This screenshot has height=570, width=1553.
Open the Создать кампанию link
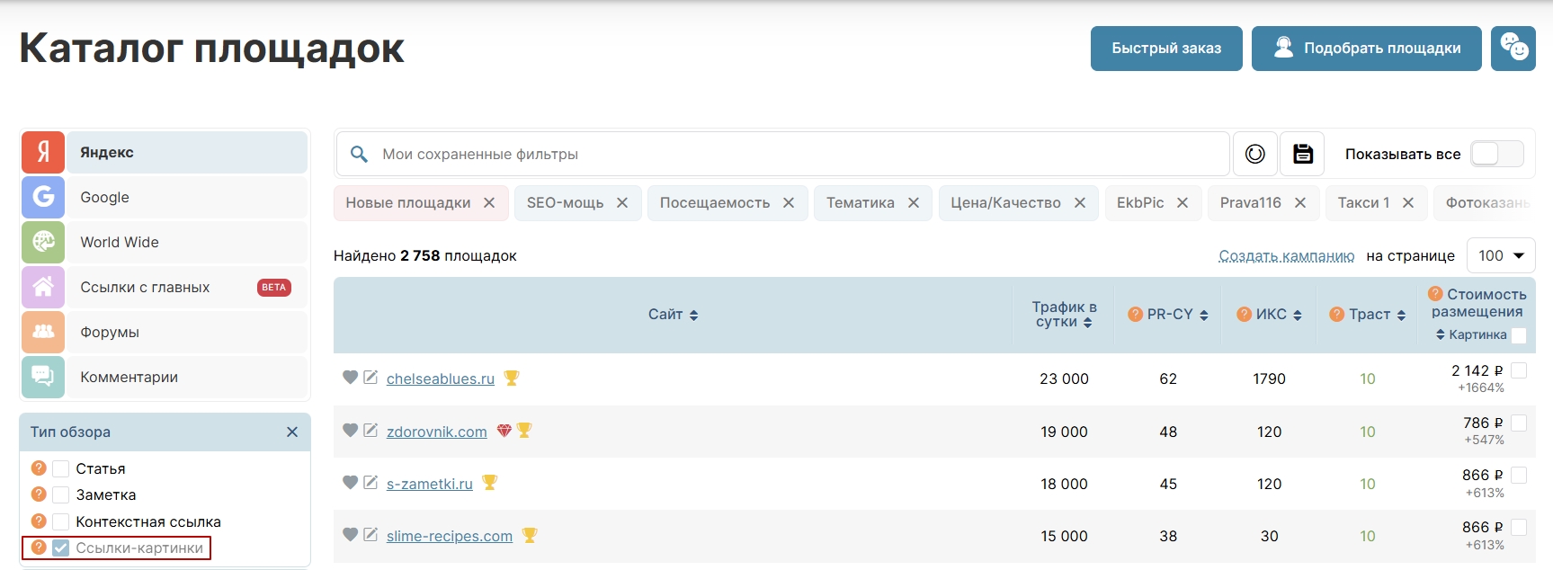pos(1286,255)
